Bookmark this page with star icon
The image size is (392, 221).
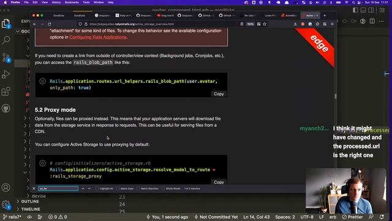coord(265,24)
